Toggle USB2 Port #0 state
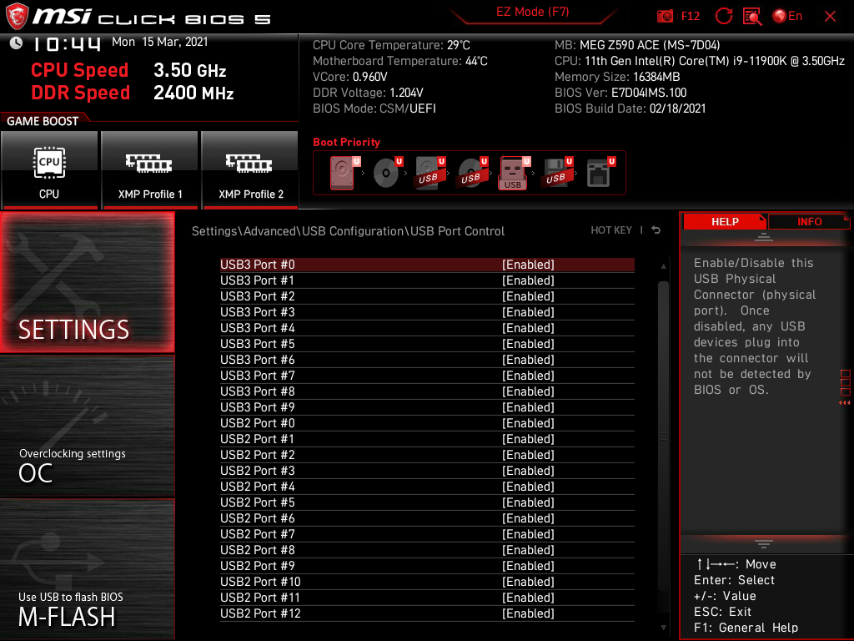The height and width of the screenshot is (641, 854). click(427, 423)
